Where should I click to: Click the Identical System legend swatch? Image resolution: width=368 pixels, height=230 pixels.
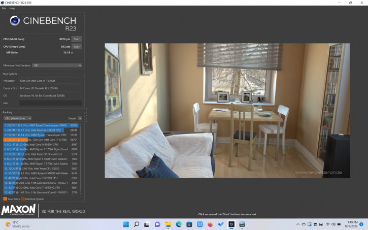click(23, 199)
